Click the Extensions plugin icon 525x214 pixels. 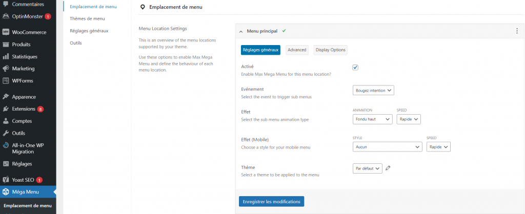[x=6, y=109]
